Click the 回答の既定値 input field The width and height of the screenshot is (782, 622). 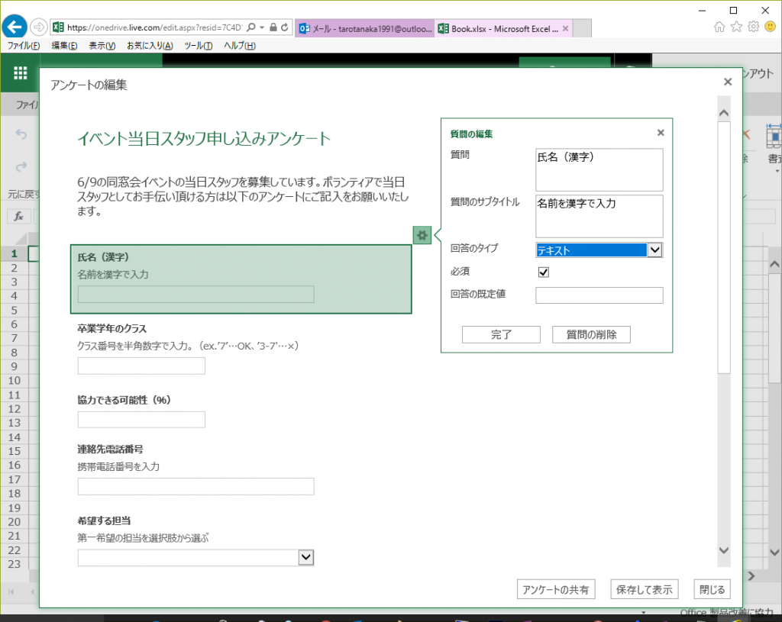pyautogui.click(x=599, y=295)
